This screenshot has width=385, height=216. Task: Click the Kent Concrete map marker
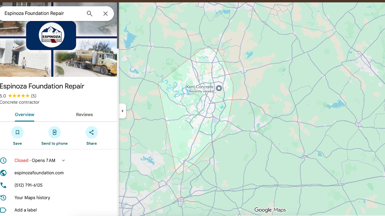point(219,88)
